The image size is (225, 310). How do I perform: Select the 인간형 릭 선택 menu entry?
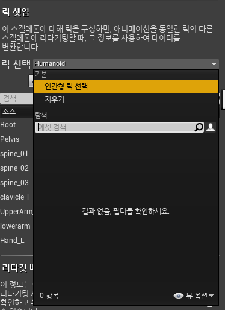pos(126,86)
